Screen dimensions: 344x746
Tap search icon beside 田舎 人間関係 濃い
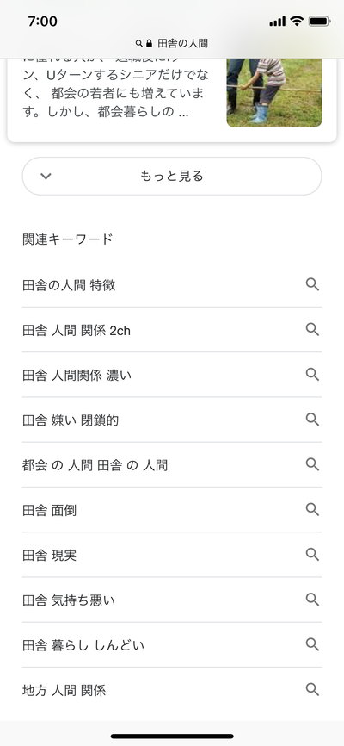pos(312,375)
